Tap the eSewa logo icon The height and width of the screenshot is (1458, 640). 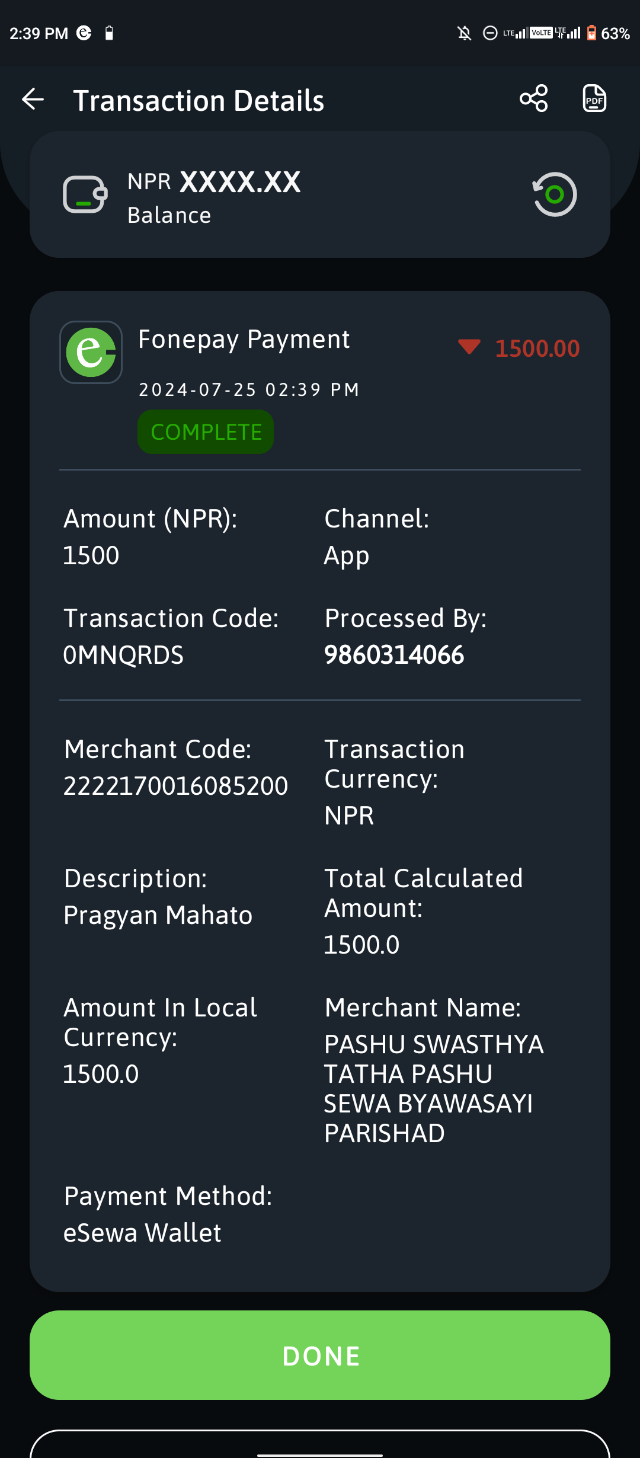pyautogui.click(x=91, y=352)
